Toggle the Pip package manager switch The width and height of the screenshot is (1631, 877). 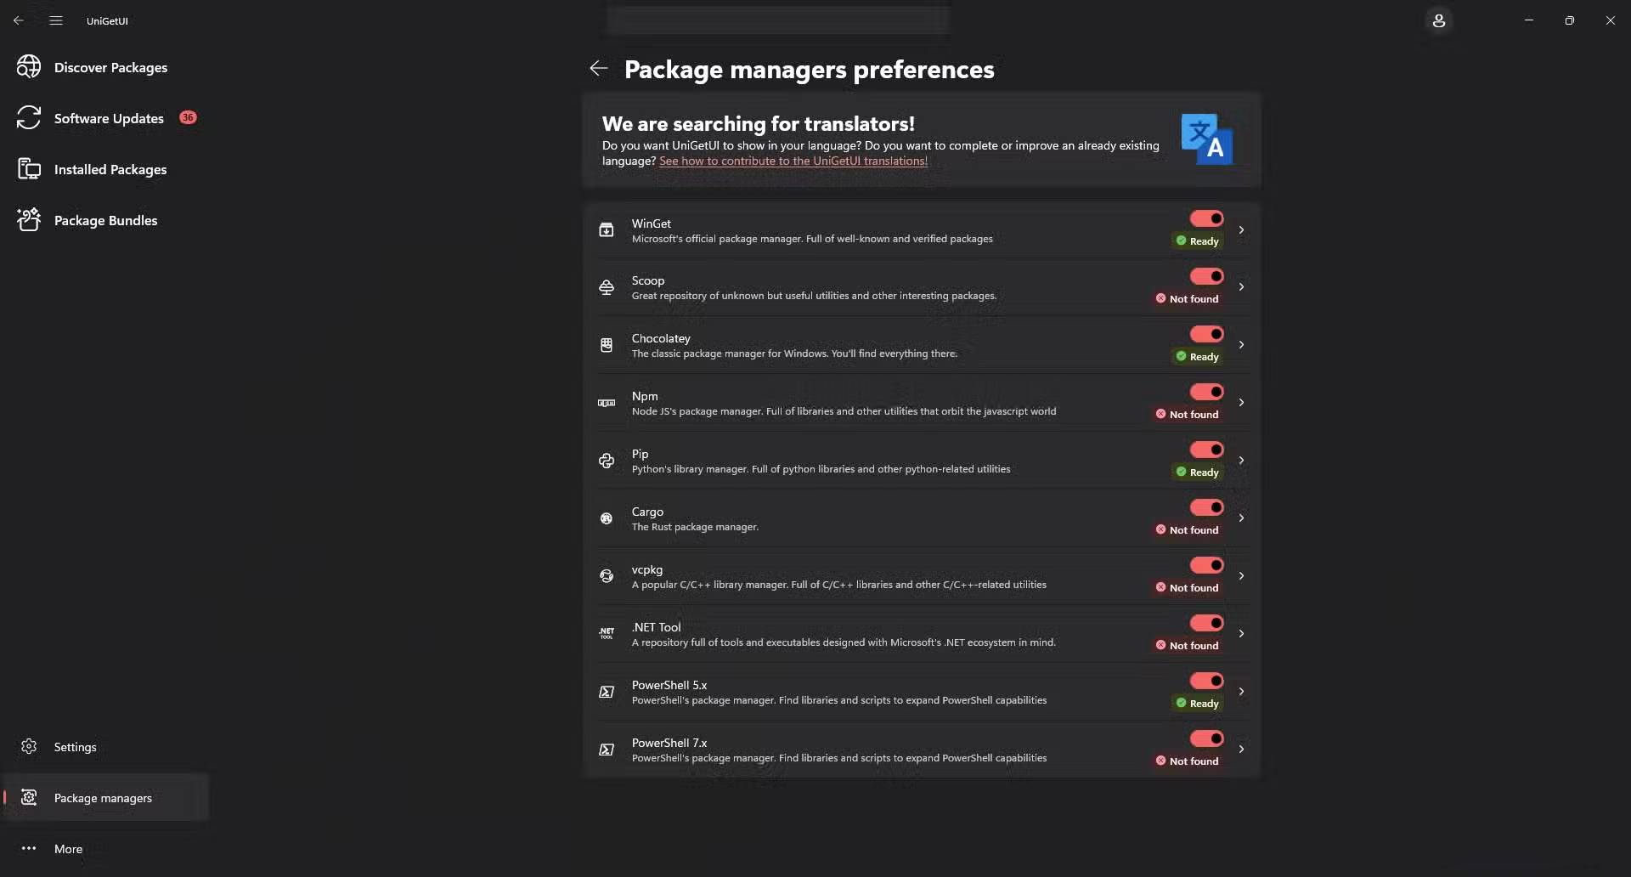click(1206, 450)
